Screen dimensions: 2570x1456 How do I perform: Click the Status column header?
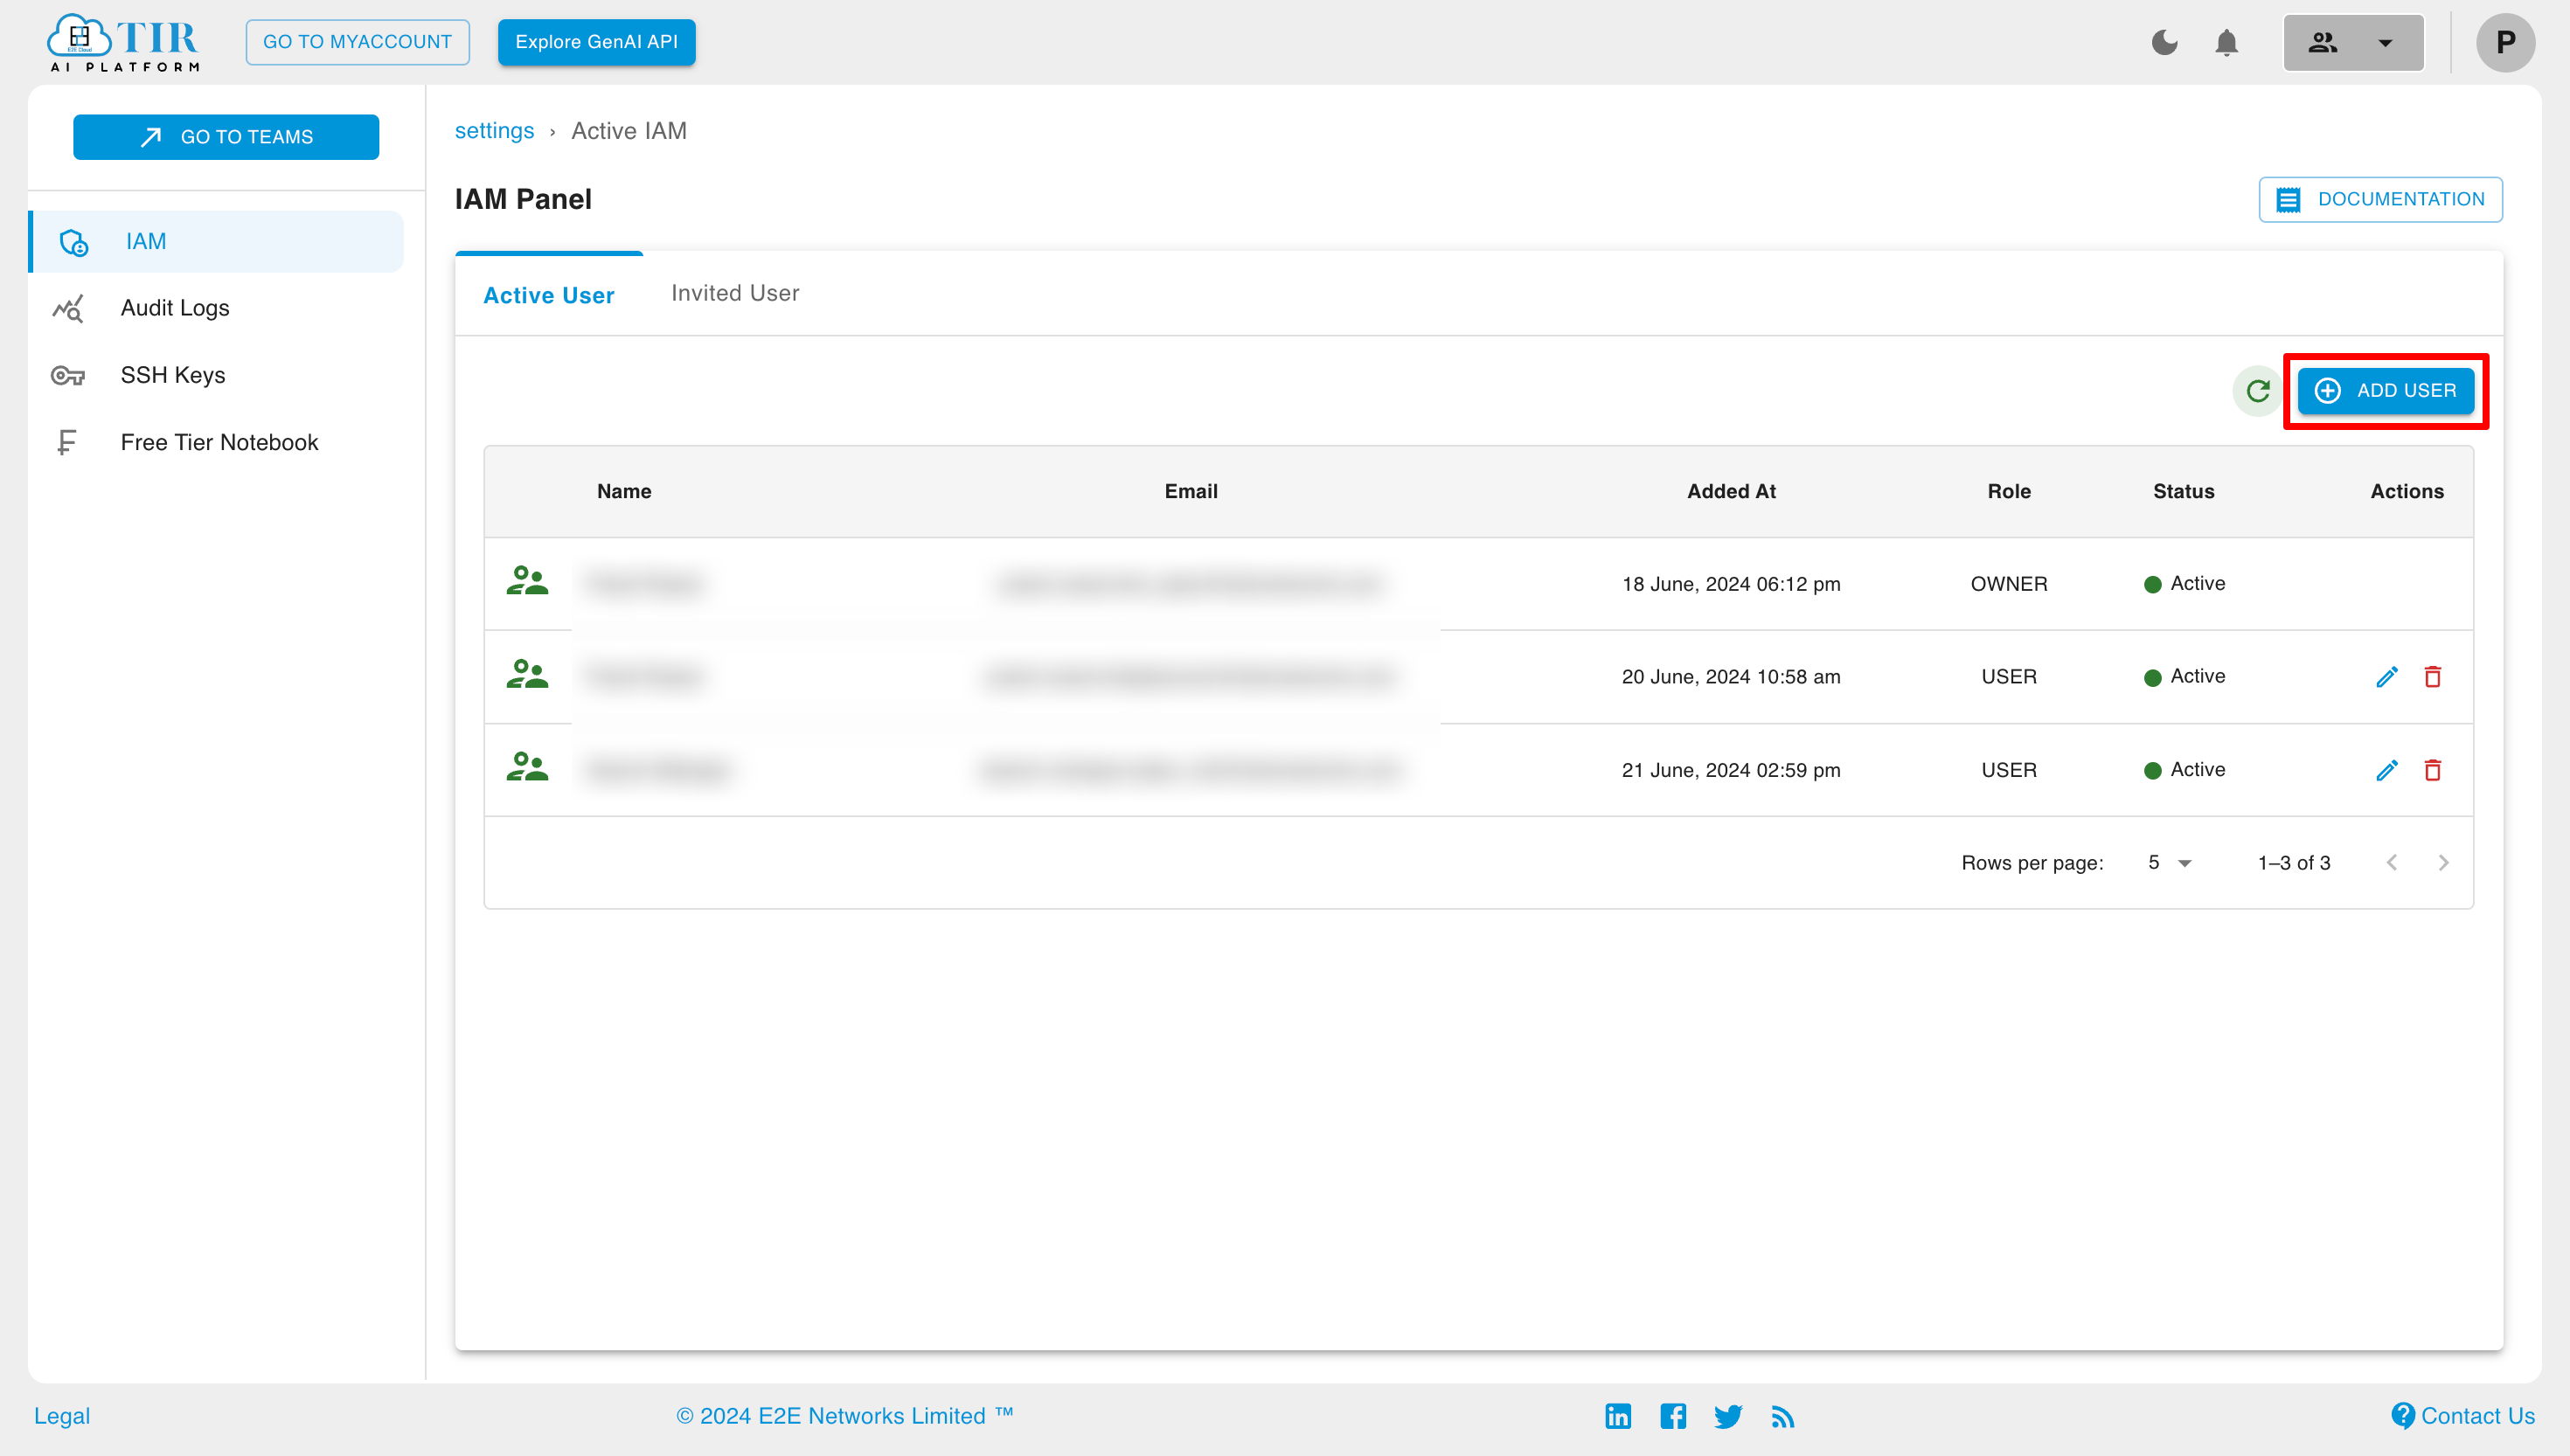coord(2183,491)
